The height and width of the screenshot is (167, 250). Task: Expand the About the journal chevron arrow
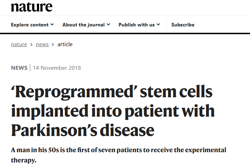click(108, 25)
